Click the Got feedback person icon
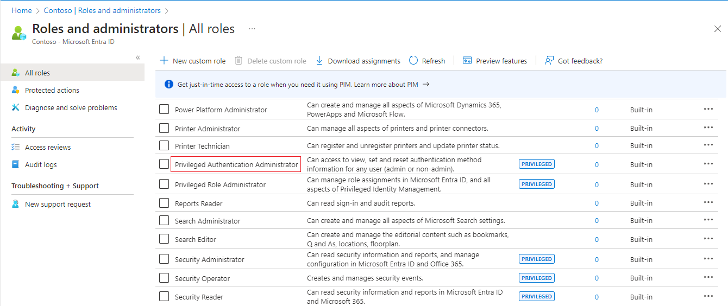 tap(549, 61)
